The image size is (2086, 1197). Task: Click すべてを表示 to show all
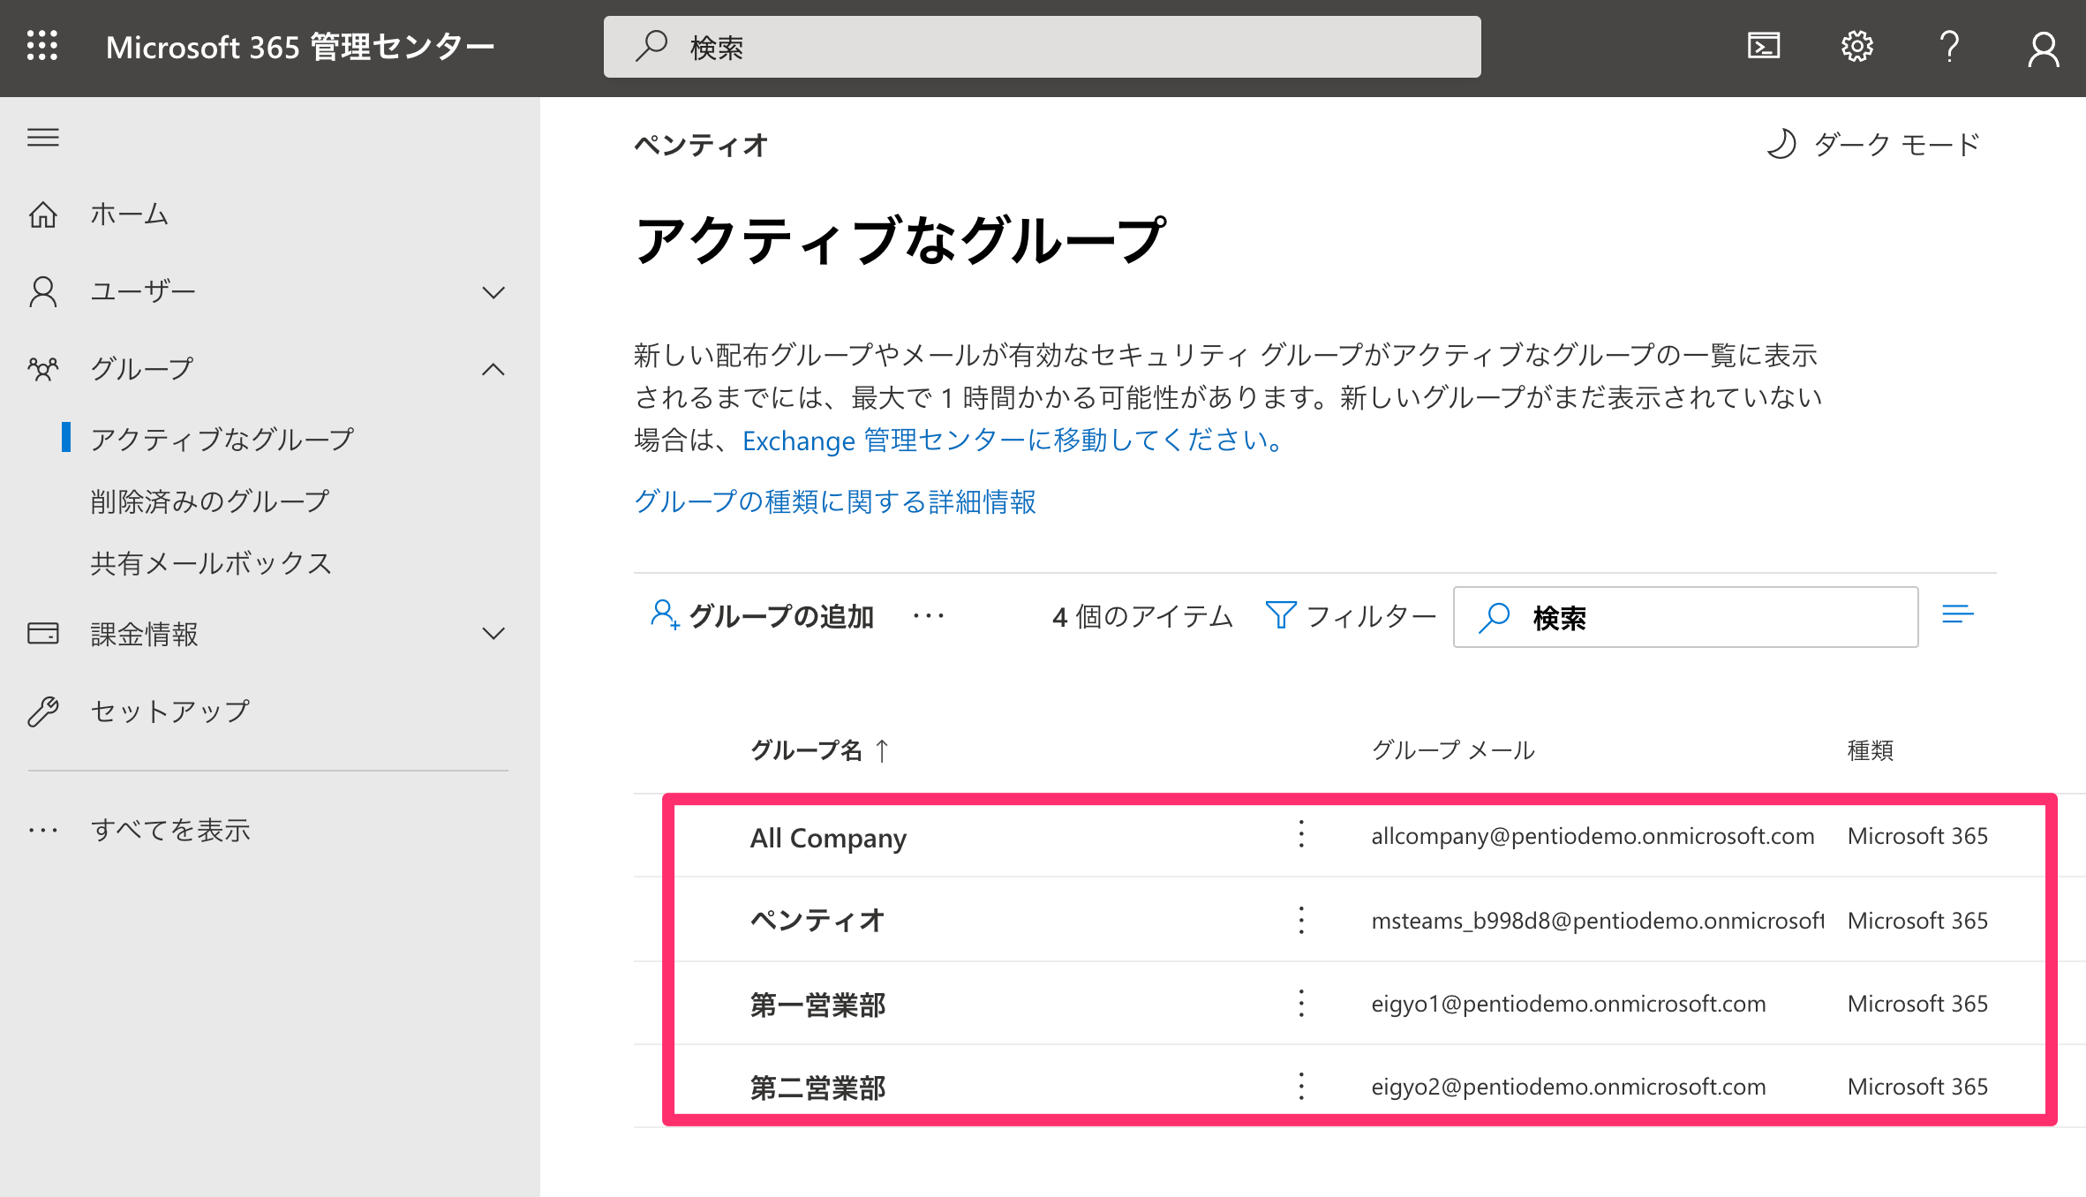[x=170, y=830]
